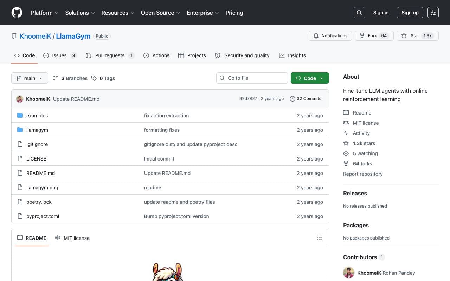The image size is (450, 281).
Task: Open the Contributors heading link
Action: (364, 257)
